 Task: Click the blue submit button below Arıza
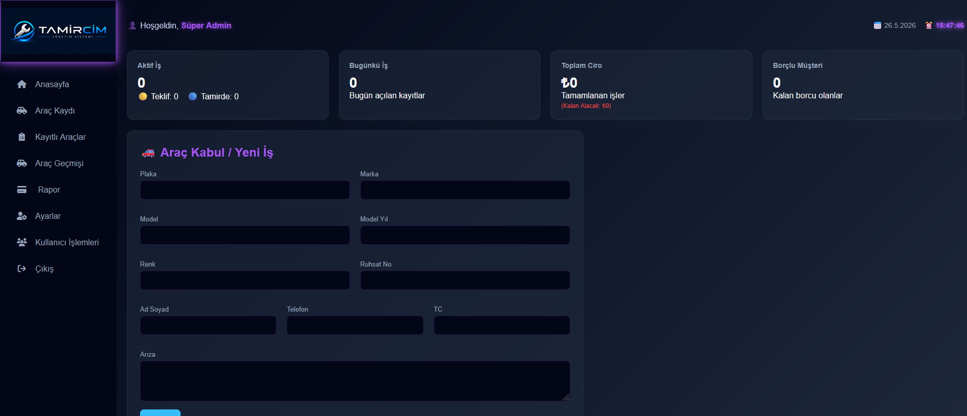click(x=160, y=412)
